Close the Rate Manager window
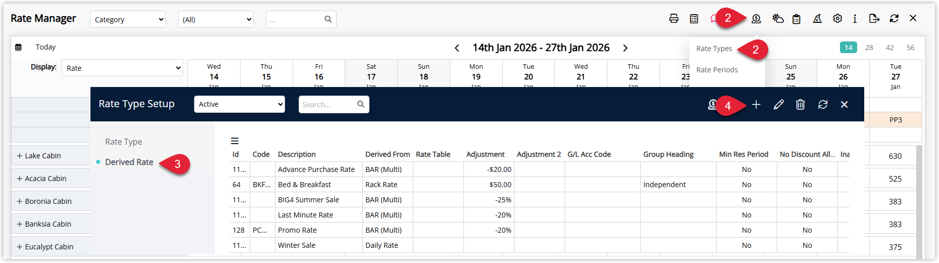The width and height of the screenshot is (939, 263). 913,18
